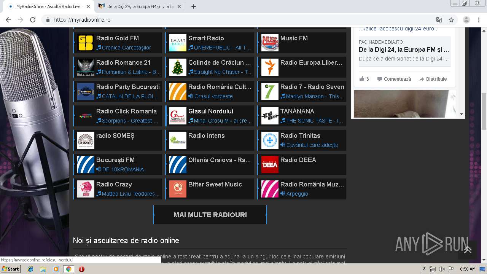Select Radio Romance 21 logo
This screenshot has height=274, width=487.
(86, 67)
